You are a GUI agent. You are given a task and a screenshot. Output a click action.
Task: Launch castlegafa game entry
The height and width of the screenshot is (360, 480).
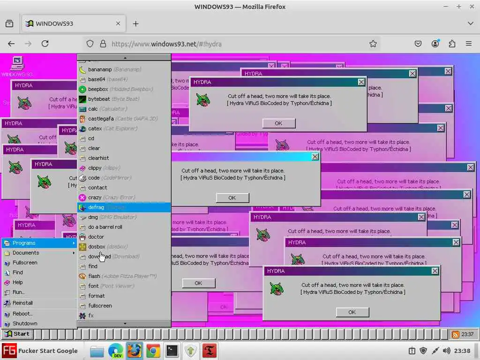pyautogui.click(x=124, y=119)
